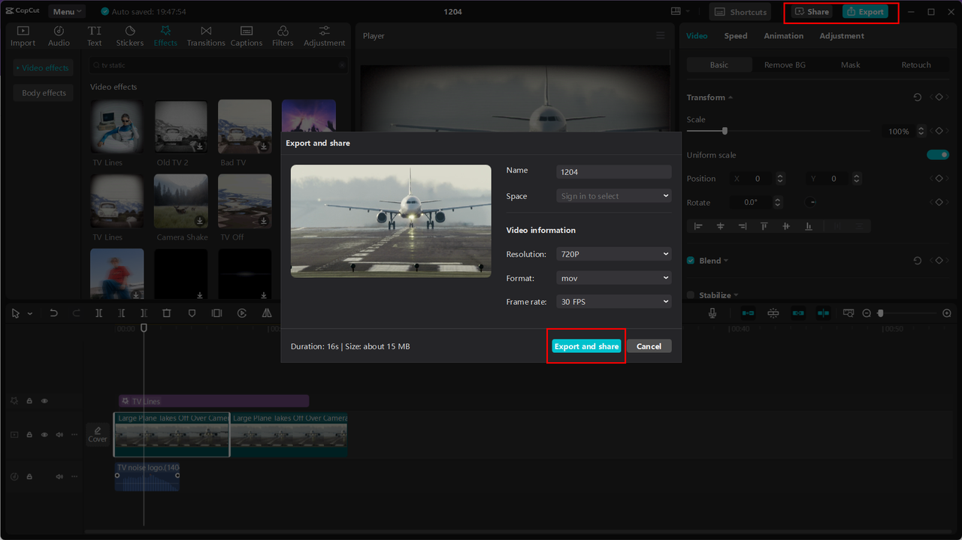Viewport: 962px width, 540px height.
Task: Expand the Stabilize section arrow
Action: (737, 295)
